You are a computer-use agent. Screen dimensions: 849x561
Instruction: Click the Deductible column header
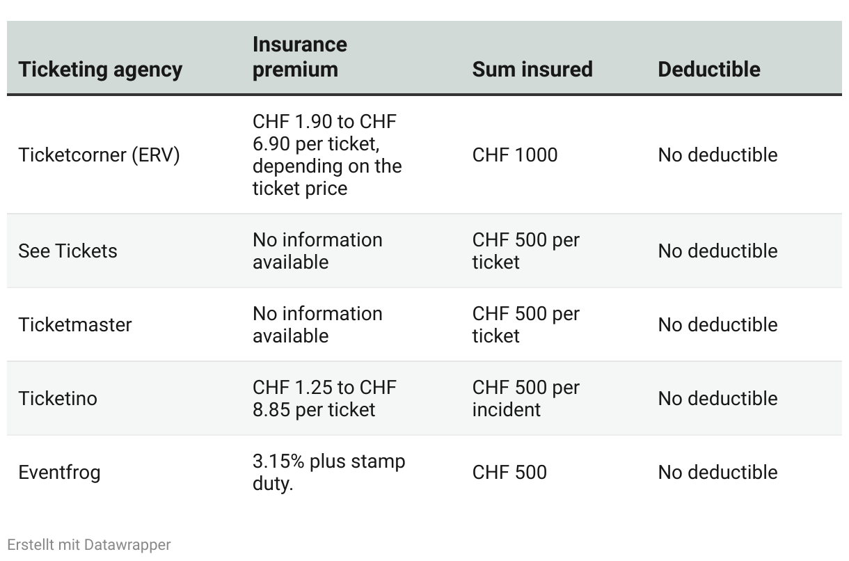click(708, 69)
